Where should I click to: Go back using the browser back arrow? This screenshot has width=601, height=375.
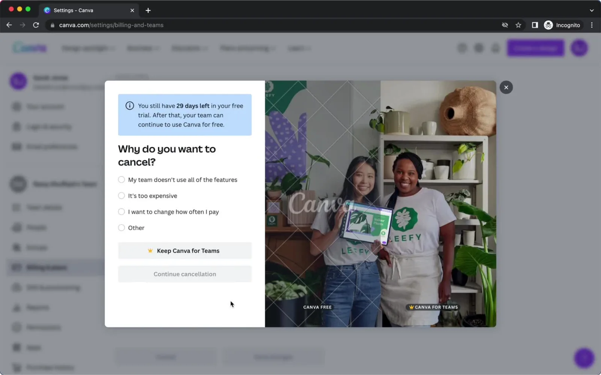[x=9, y=25]
